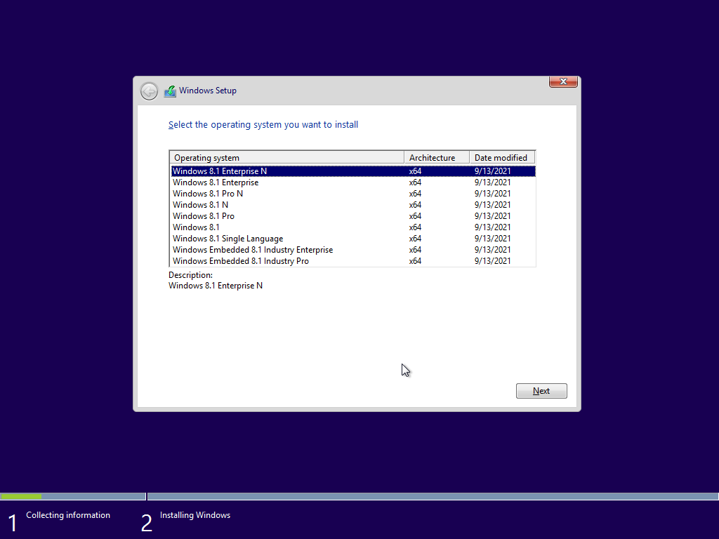Click x64 in the Embedded Industry Pro row
The image size is (719, 539).
(x=415, y=261)
